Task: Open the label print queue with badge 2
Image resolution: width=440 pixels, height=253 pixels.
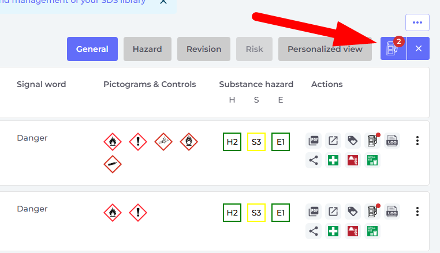Action: coord(393,48)
